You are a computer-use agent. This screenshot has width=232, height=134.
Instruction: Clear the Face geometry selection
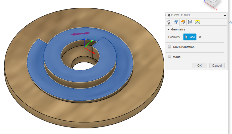200,37
